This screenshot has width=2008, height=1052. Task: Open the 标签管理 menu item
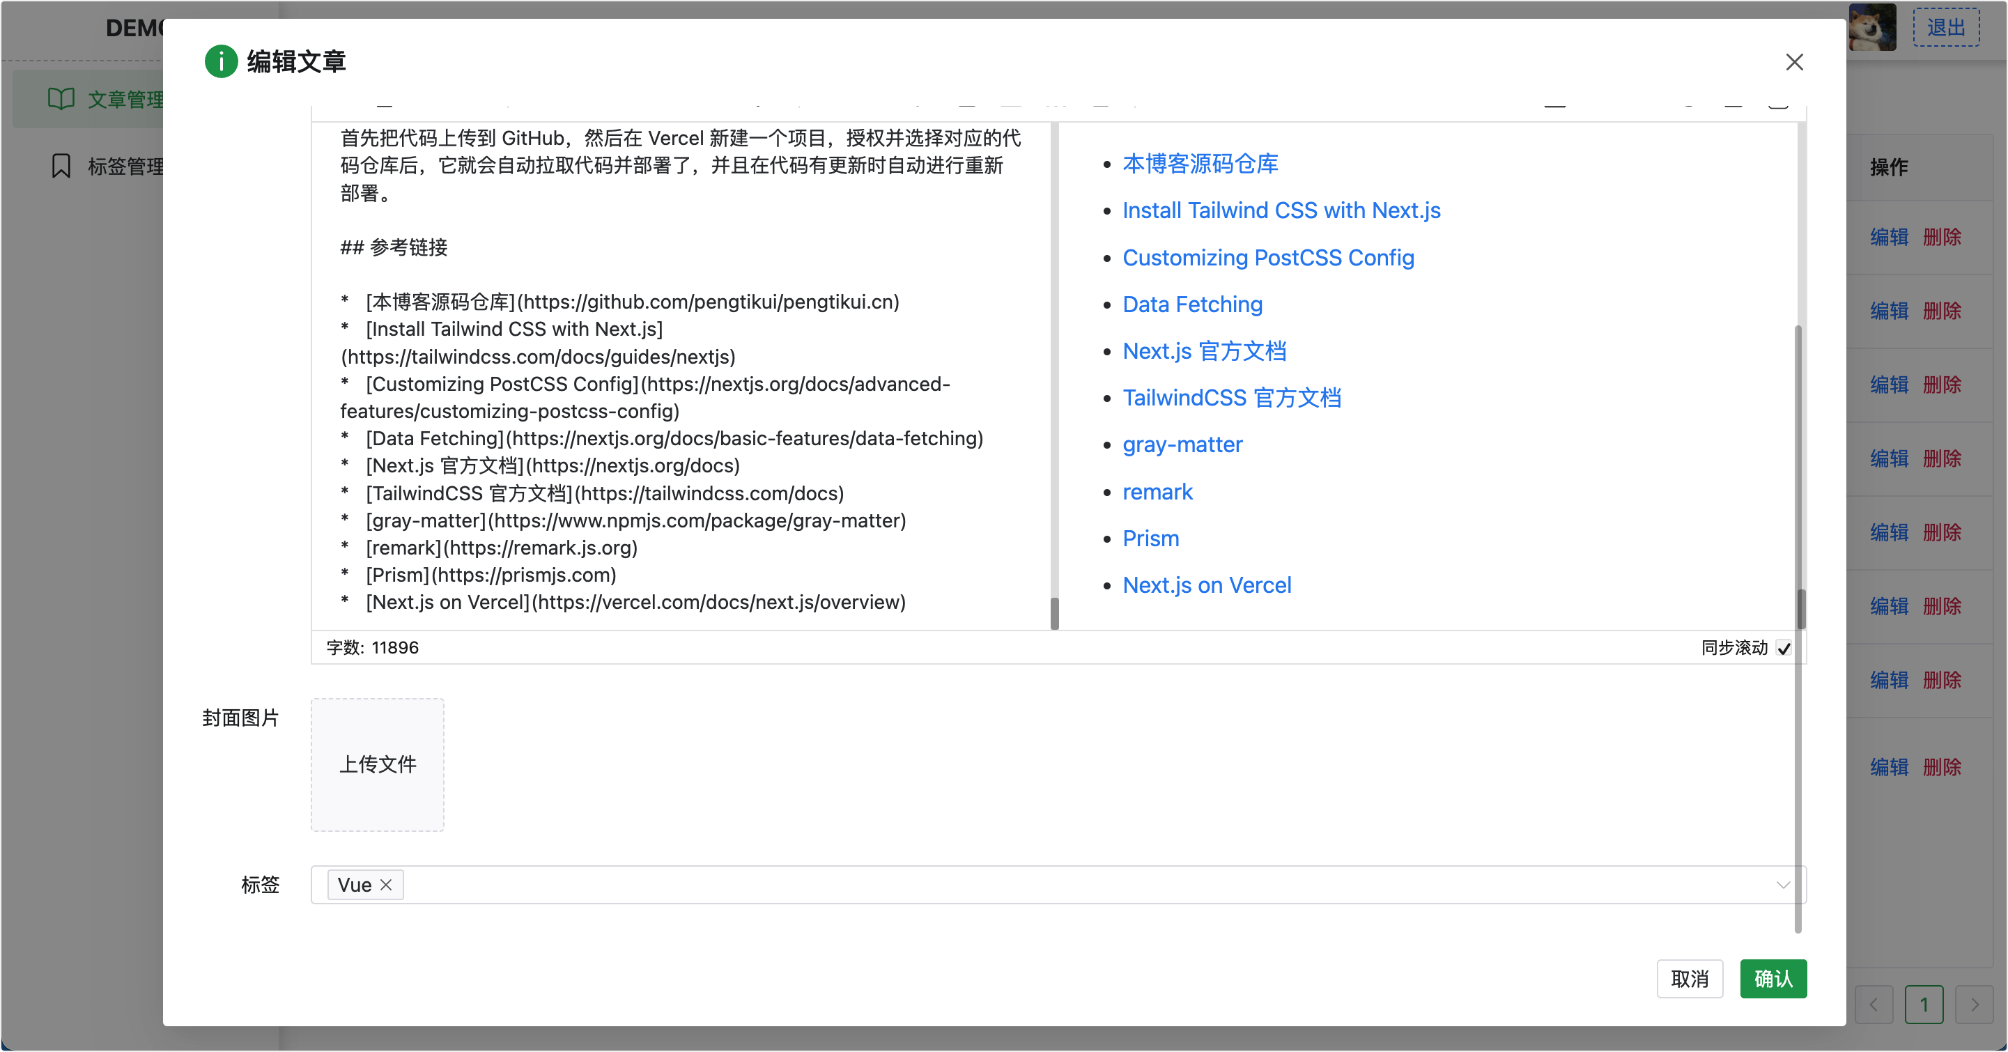[x=125, y=166]
